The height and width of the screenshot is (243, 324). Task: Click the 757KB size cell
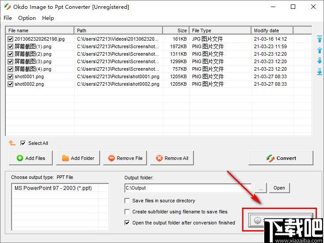click(x=180, y=69)
